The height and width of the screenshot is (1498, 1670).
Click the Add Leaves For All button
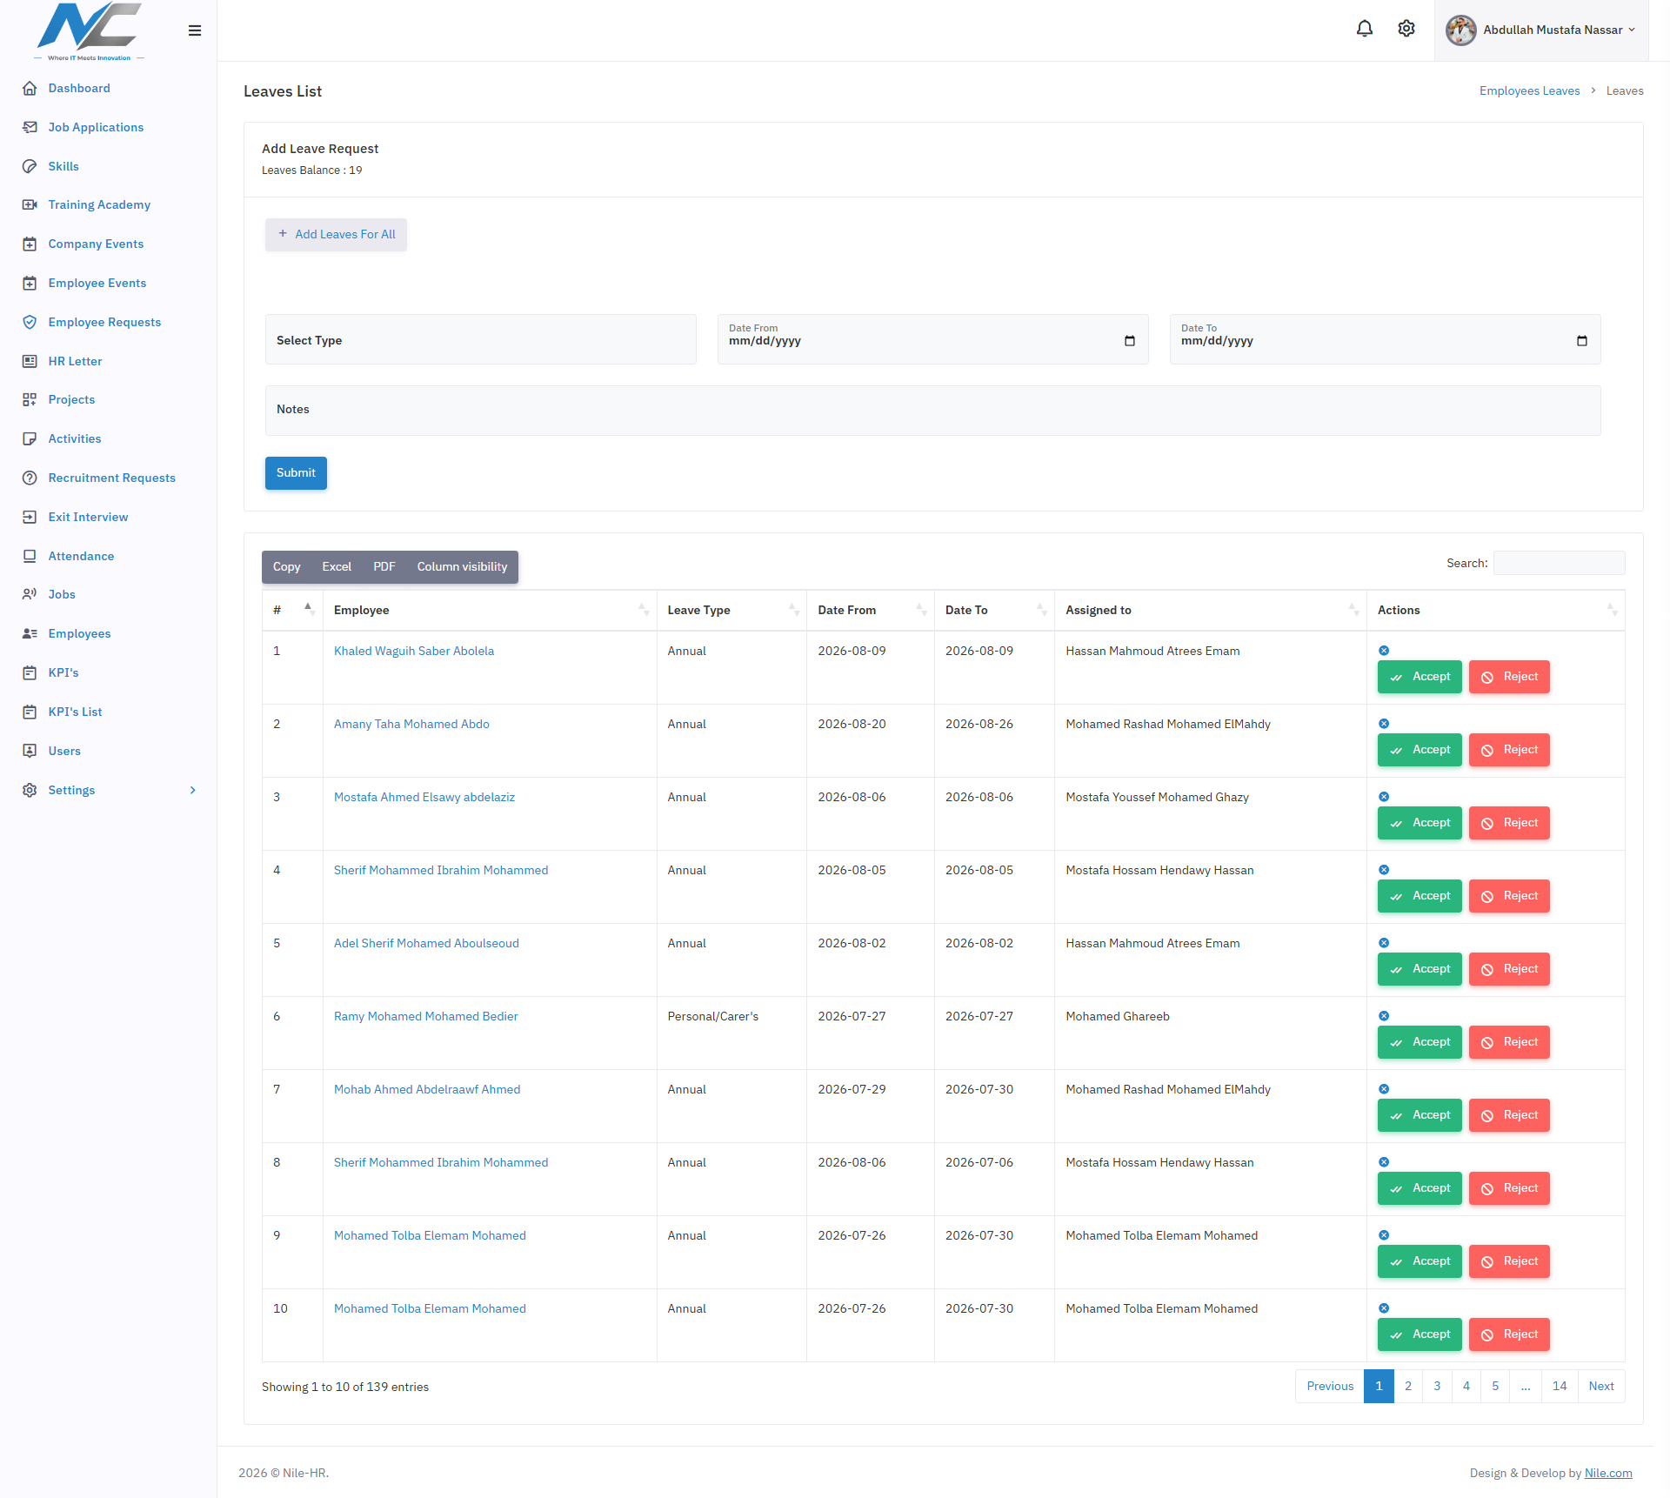click(x=336, y=234)
